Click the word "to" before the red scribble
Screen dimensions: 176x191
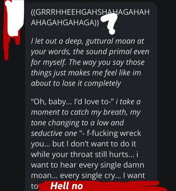pyautogui.click(x=34, y=186)
